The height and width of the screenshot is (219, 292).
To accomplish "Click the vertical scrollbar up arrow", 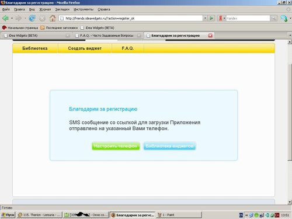I will click(x=290, y=42).
